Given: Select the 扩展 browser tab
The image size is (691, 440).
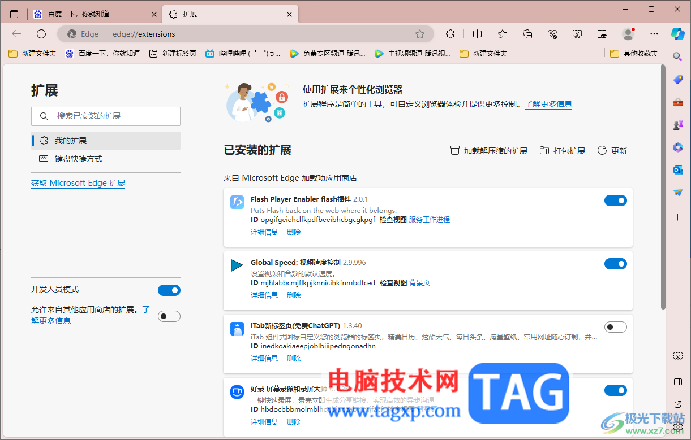Looking at the screenshot, I should 229,14.
